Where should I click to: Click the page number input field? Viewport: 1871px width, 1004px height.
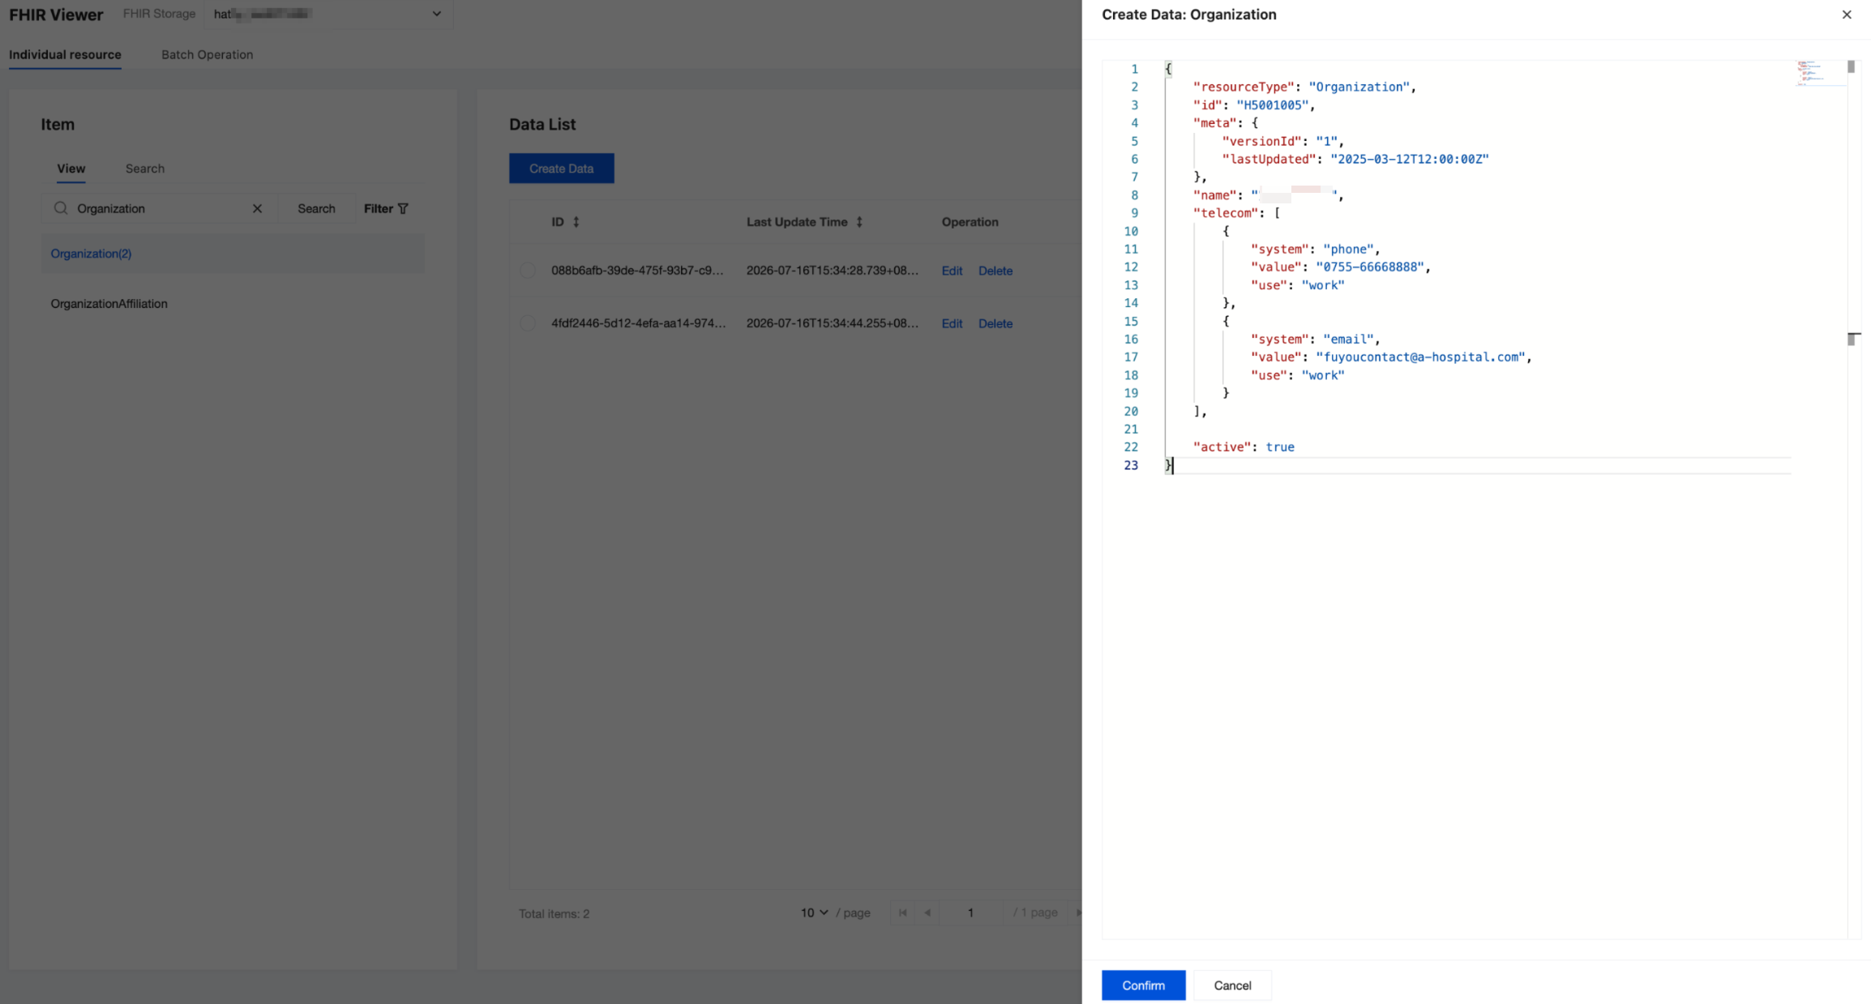[x=970, y=912]
